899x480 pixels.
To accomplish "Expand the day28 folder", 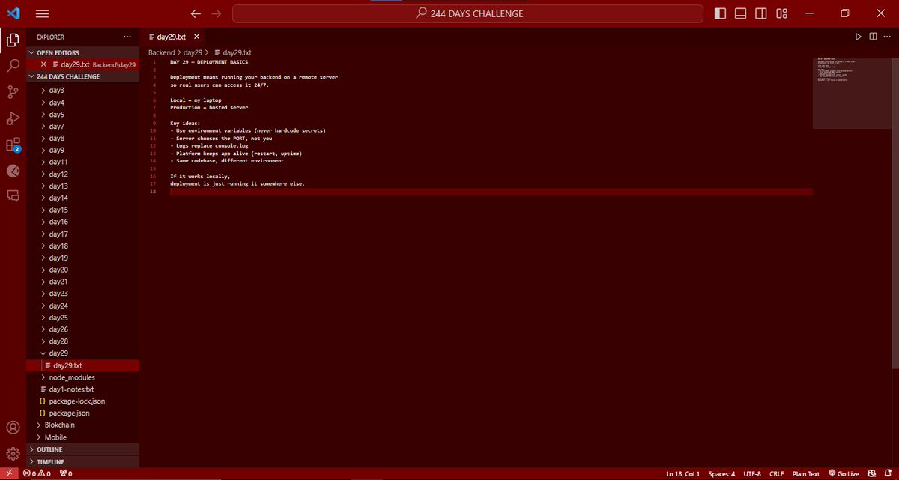I will point(83,341).
